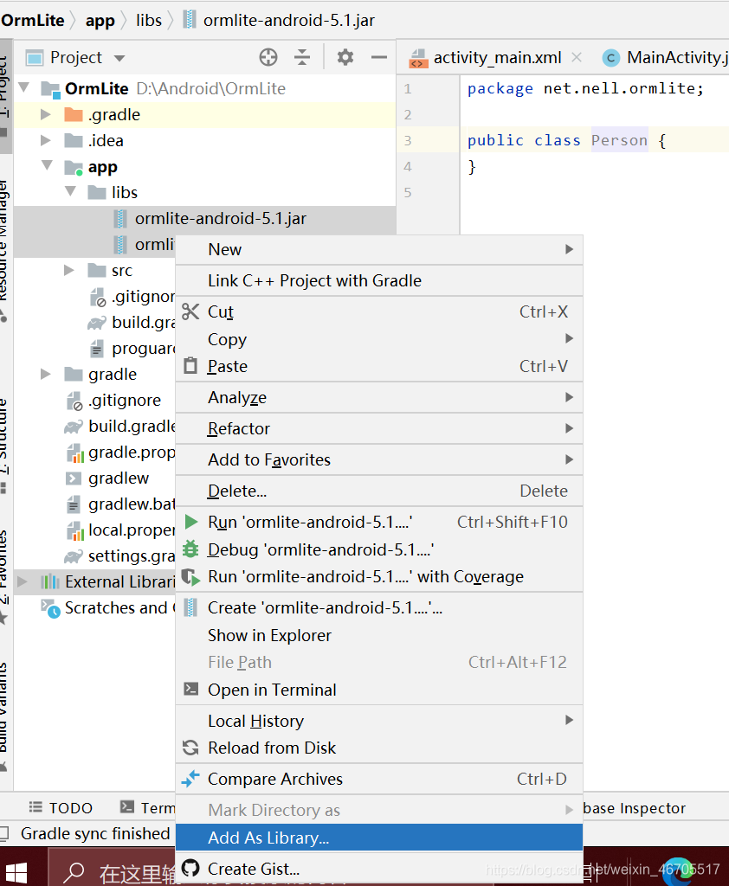Open the Favorites side panel
The width and height of the screenshot is (729, 886).
(4, 576)
